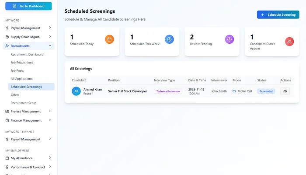The width and height of the screenshot is (306, 175).
Task: Click the Schedule Screening button
Action: 278,14
